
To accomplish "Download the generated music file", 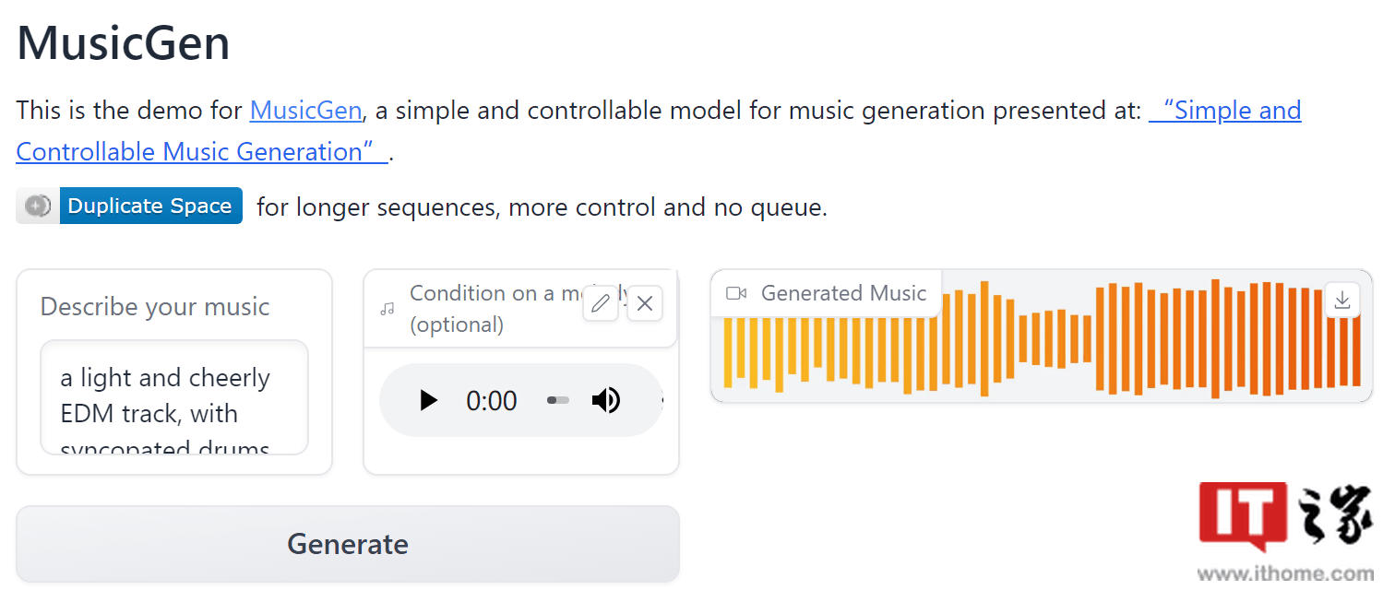I will pos(1341,300).
